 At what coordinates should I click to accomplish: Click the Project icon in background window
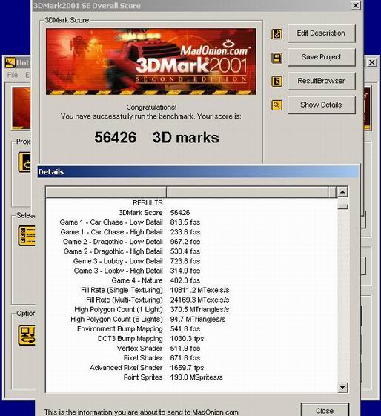[24, 162]
